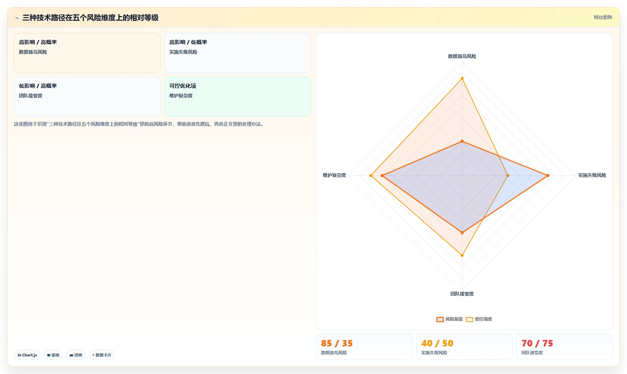Click 数据孤岛风险 text inside the 高影响 / 高概率 card
627x374 pixels.
coord(33,52)
